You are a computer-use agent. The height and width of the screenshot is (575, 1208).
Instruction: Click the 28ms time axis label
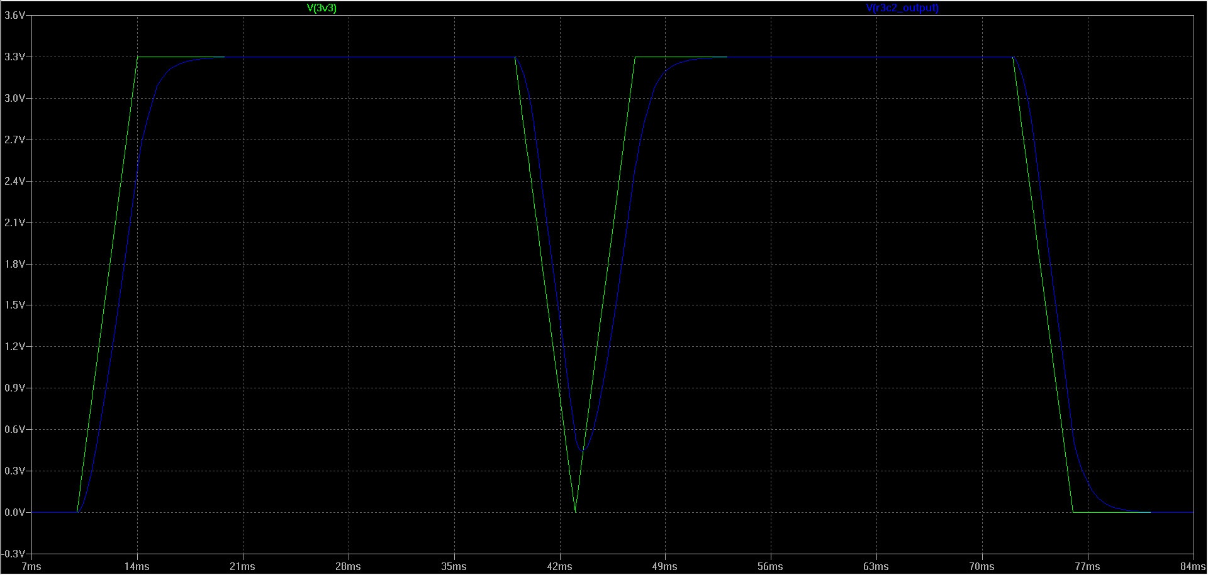pos(349,567)
